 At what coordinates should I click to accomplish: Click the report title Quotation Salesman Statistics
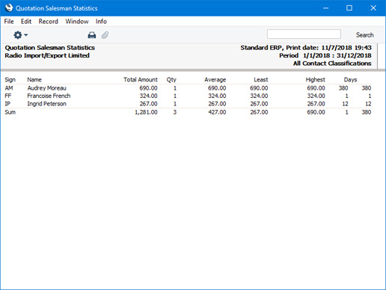click(x=50, y=48)
